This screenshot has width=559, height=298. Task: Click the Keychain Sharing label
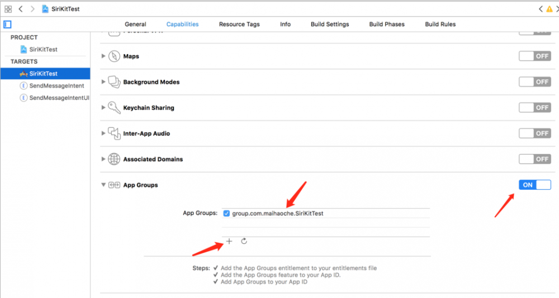(x=149, y=108)
